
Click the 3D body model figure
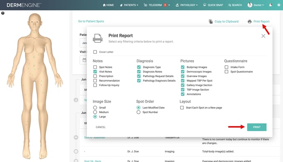35,87
